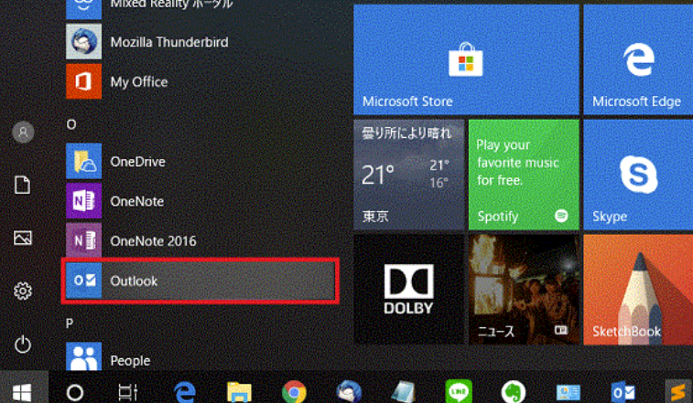Open the Spotify tile

524,175
